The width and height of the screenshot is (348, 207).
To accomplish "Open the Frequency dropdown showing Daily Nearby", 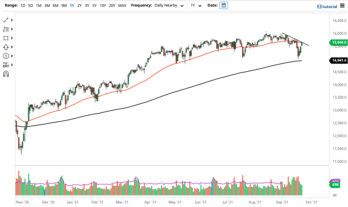I will 169,5.
